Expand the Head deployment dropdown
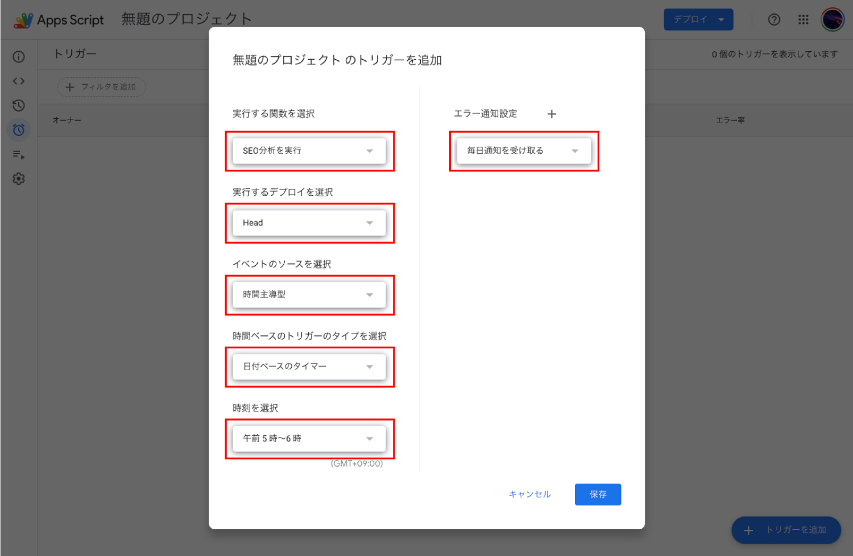The height and width of the screenshot is (556, 853). (309, 223)
